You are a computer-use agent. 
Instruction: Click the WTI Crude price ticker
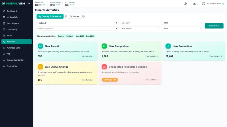point(70,4)
